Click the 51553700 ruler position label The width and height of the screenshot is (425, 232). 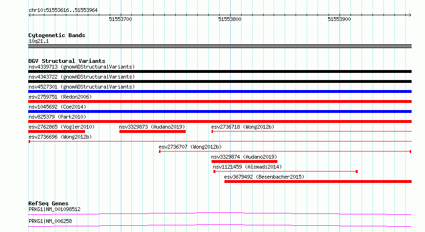120,19
